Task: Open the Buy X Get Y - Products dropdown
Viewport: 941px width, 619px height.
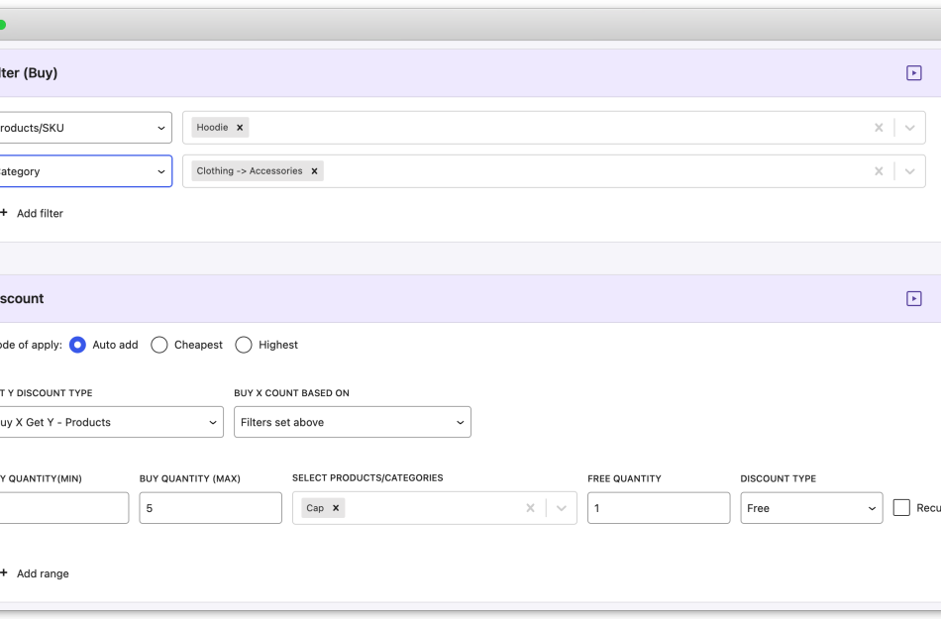Action: (109, 422)
